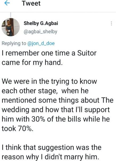Open Shelby G.Agbai's profile picture
The width and height of the screenshot is (116, 161).
(x=11, y=27)
